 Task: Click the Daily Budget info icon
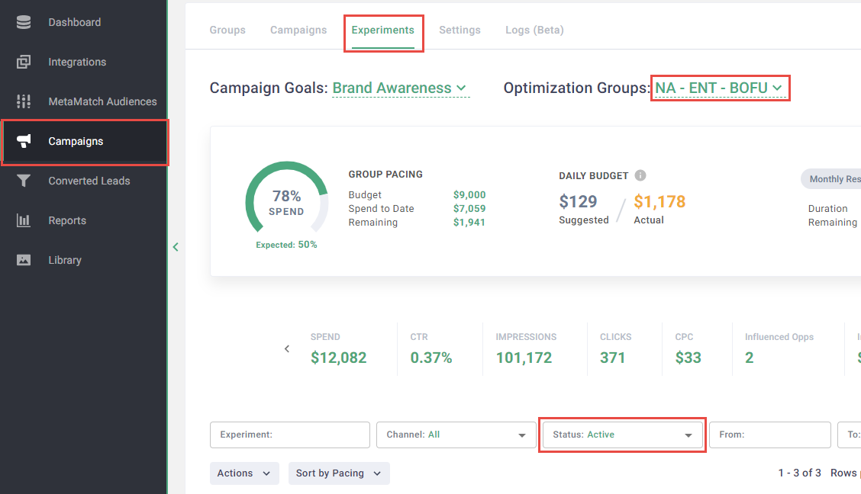click(x=640, y=175)
